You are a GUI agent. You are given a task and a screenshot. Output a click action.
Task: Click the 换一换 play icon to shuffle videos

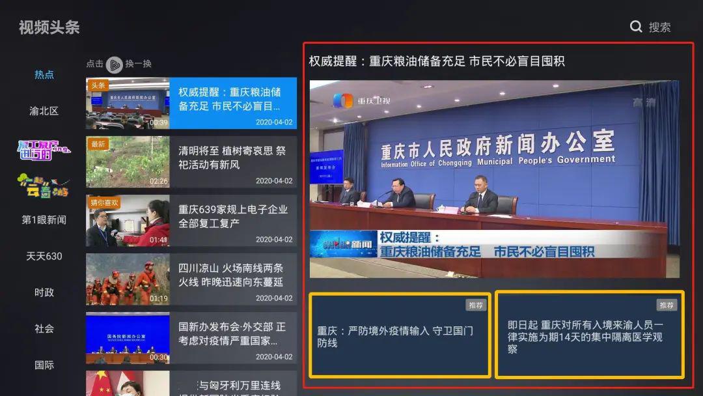[x=115, y=65]
